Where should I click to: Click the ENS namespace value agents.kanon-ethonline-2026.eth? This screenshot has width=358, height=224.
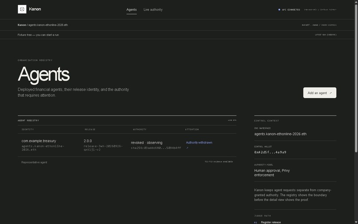280,134
